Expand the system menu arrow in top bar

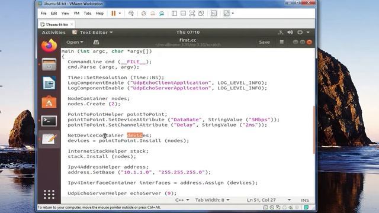(x=308, y=33)
